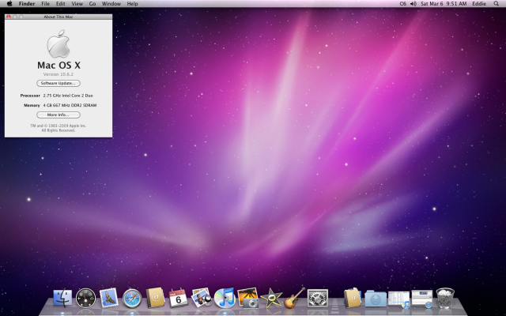Screen dimensions: 506x316
Task: Open the Downloads folder stack
Action: 376,299
